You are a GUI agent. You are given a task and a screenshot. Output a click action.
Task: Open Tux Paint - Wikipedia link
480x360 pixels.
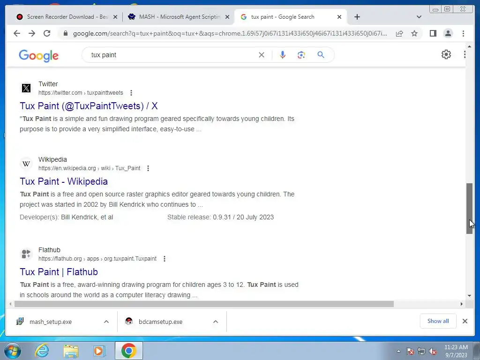pyautogui.click(x=64, y=181)
